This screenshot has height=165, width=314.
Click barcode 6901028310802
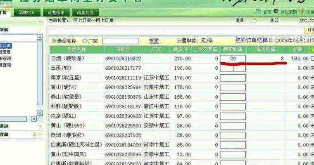123,59
